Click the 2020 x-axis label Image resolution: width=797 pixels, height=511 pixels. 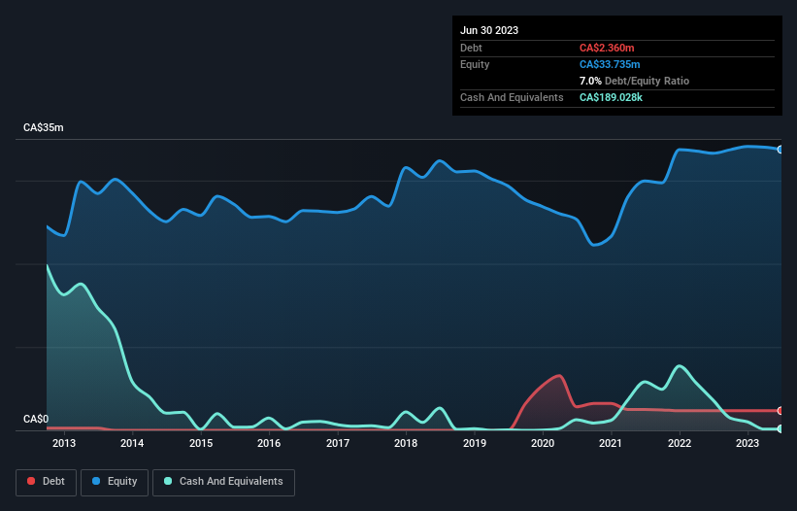[x=543, y=443]
